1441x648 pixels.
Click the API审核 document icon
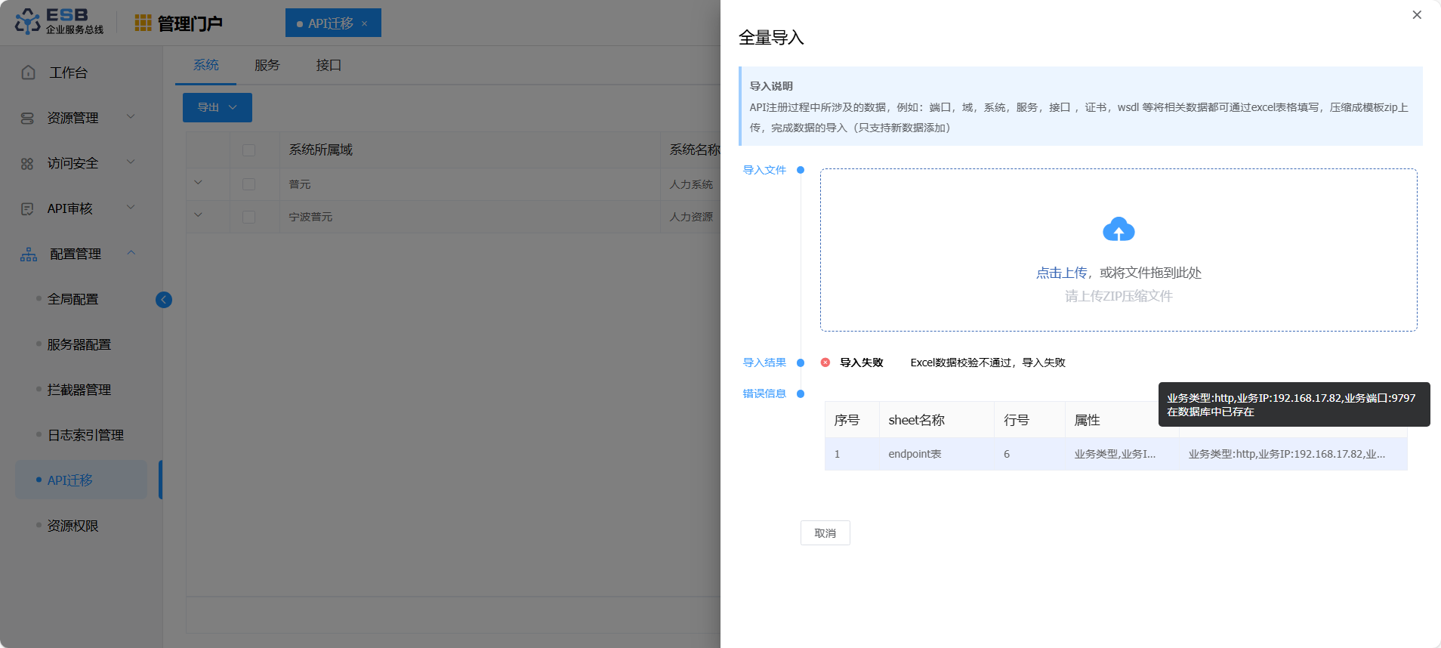pos(27,209)
